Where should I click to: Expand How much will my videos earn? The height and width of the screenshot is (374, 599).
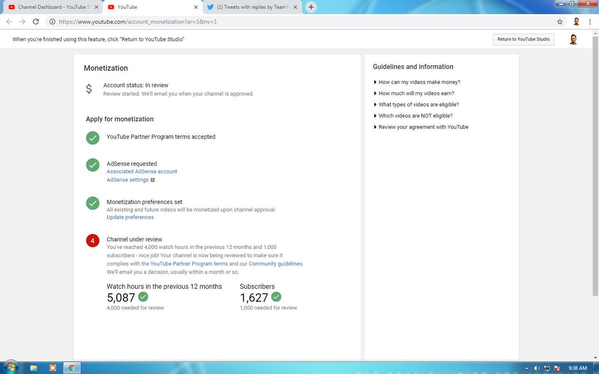click(414, 93)
